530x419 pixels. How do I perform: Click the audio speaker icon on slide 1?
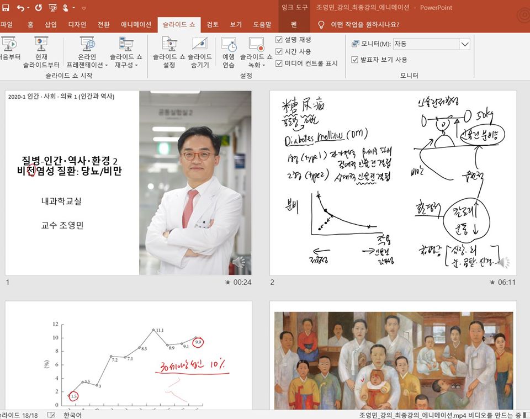[x=239, y=263]
